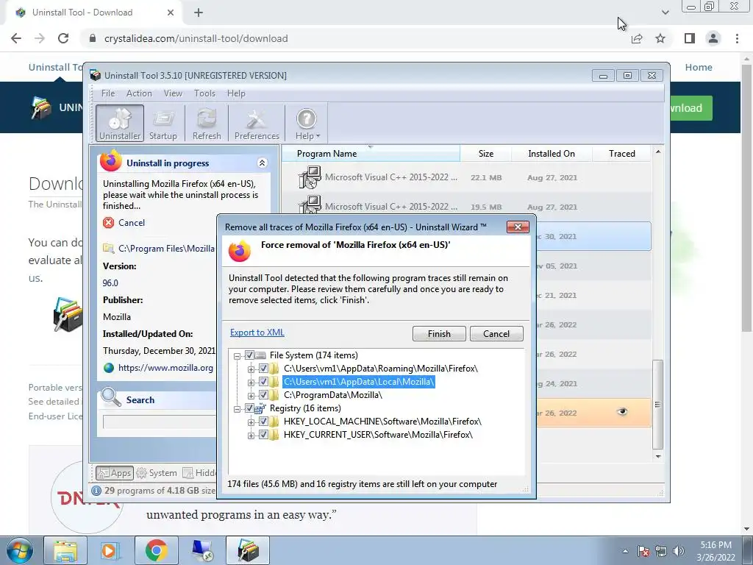Open the Action menu
Viewport: 753px width, 565px height.
139,93
